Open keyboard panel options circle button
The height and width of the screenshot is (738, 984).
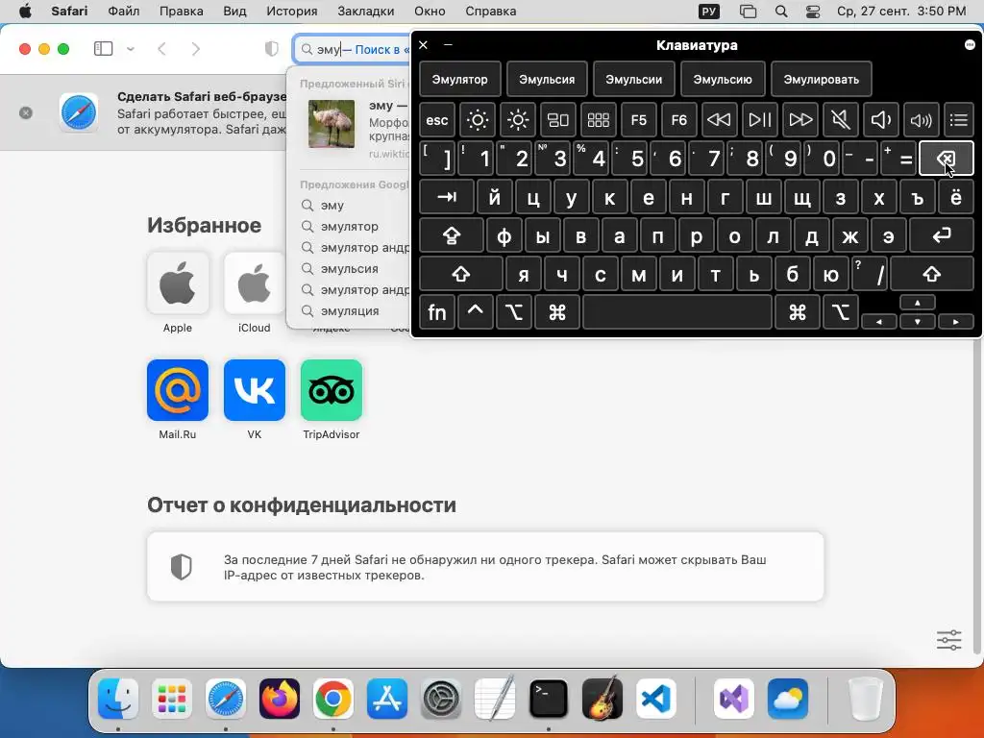point(970,44)
